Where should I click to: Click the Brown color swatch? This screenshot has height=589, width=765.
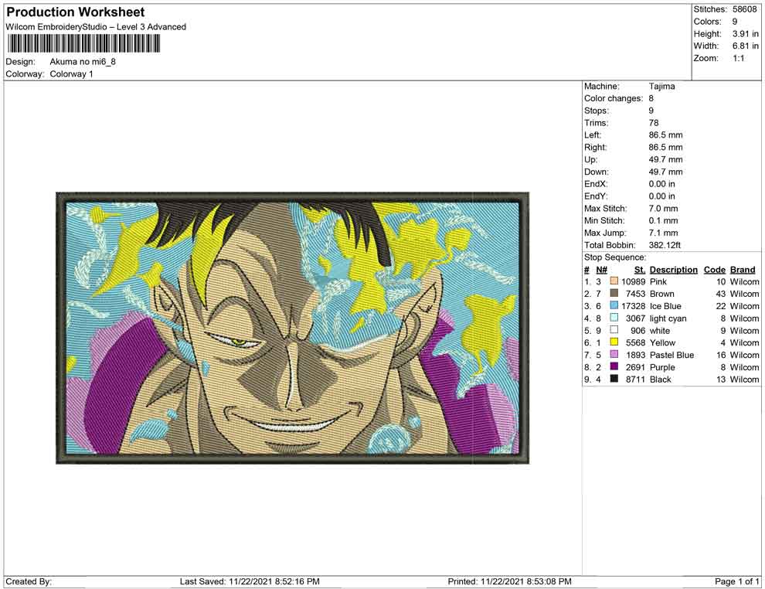tap(614, 293)
